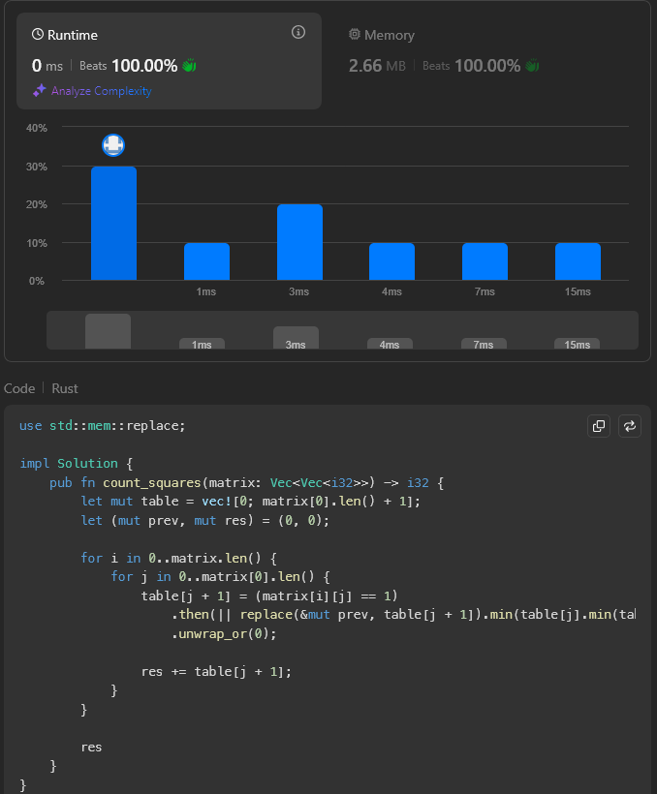Viewport: 657px width, 794px height.
Task: Click the "30%" y-axis label
Action: pyautogui.click(x=37, y=167)
